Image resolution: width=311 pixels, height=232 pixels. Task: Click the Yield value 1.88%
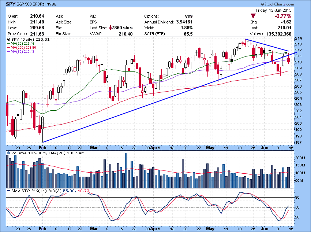pyautogui.click(x=187, y=28)
